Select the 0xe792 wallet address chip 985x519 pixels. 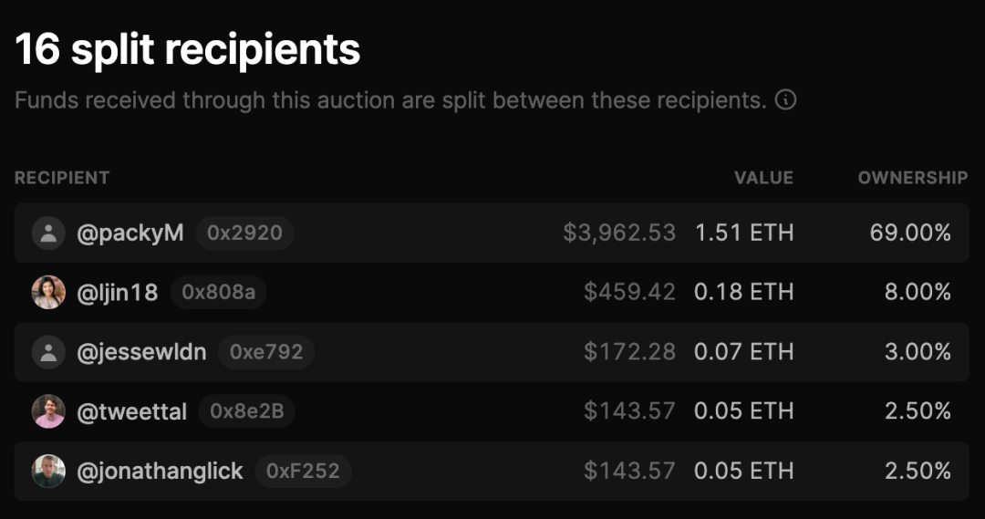(x=266, y=352)
